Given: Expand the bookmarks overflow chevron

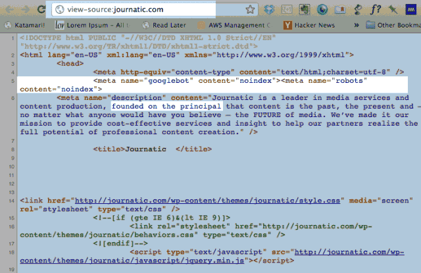Looking at the screenshot, I should click(x=357, y=25).
